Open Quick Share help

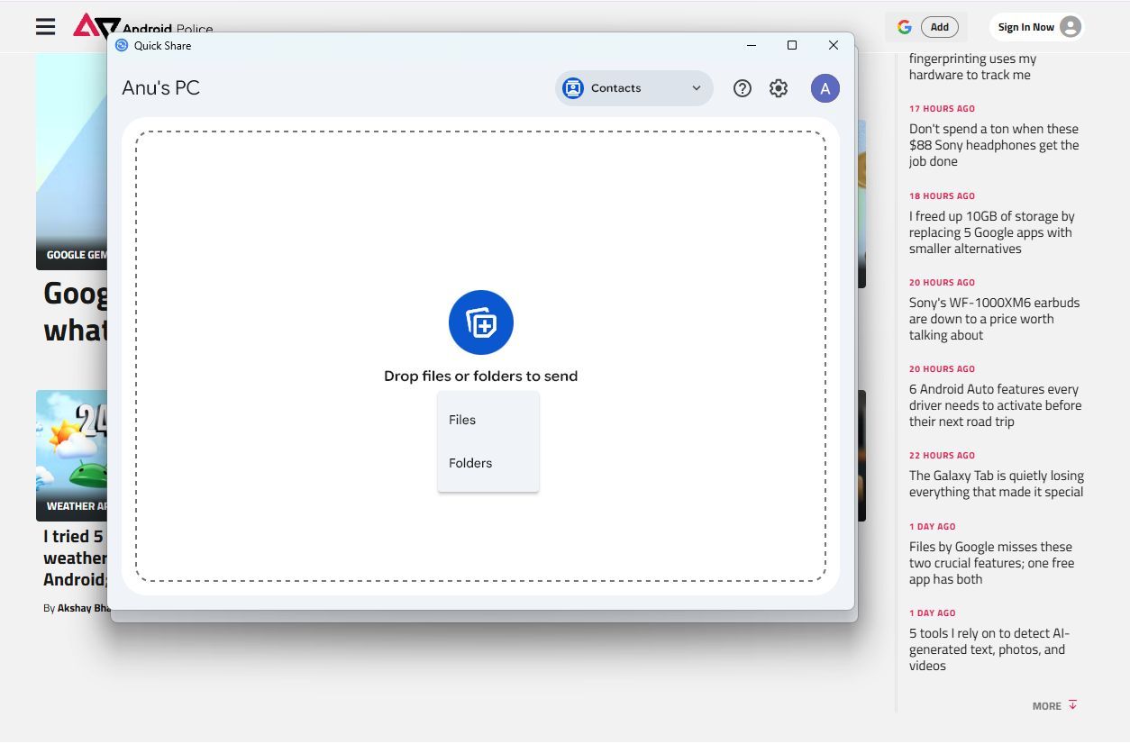pyautogui.click(x=743, y=88)
